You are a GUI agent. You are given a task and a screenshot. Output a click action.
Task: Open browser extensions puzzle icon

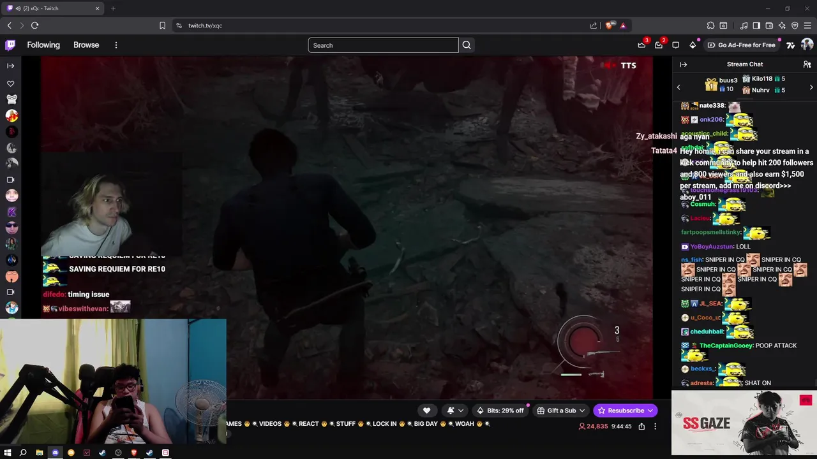tap(710, 25)
